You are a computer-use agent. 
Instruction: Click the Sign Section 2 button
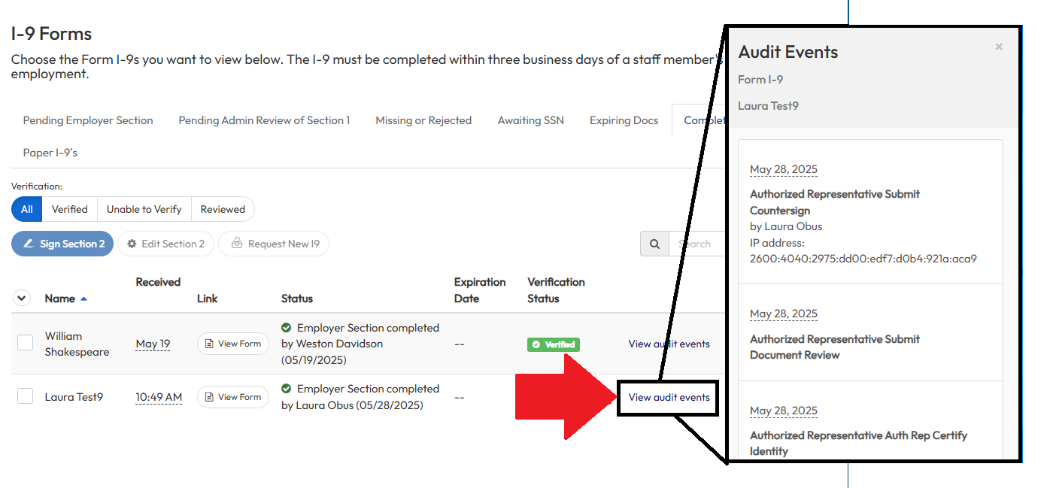62,244
